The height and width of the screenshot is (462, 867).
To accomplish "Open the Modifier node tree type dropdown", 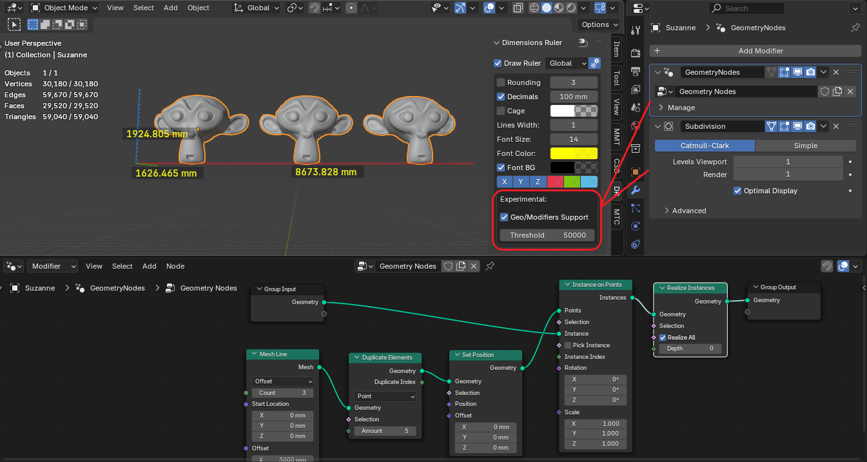I will click(52, 266).
